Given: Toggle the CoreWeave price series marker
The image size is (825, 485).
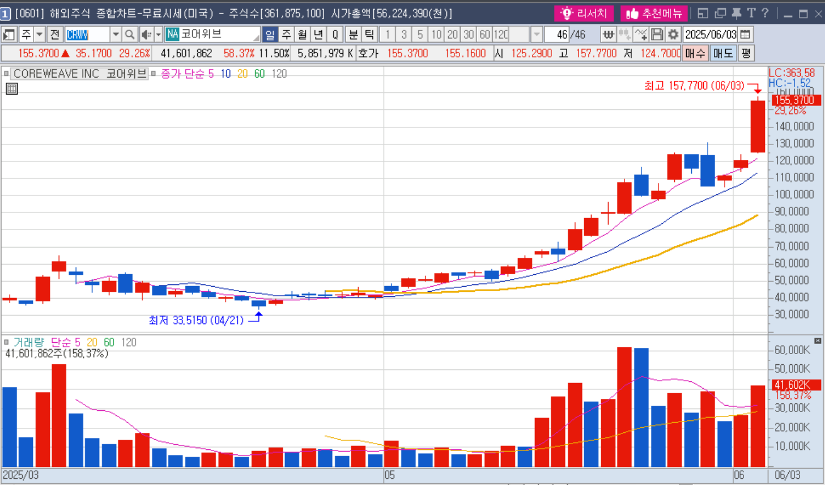Looking at the screenshot, I should [x=6, y=74].
